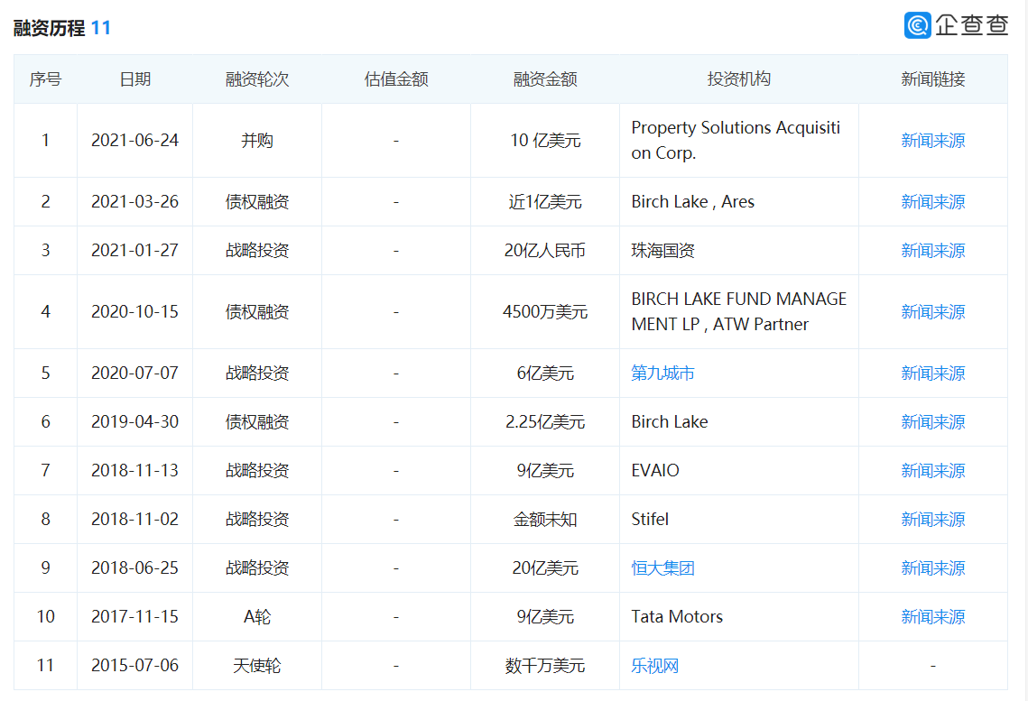Click the 融资金额 column header

coord(545,79)
